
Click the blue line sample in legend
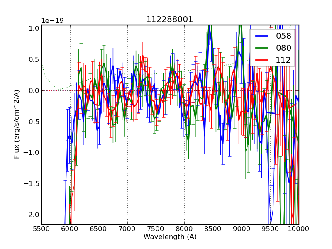point(262,36)
